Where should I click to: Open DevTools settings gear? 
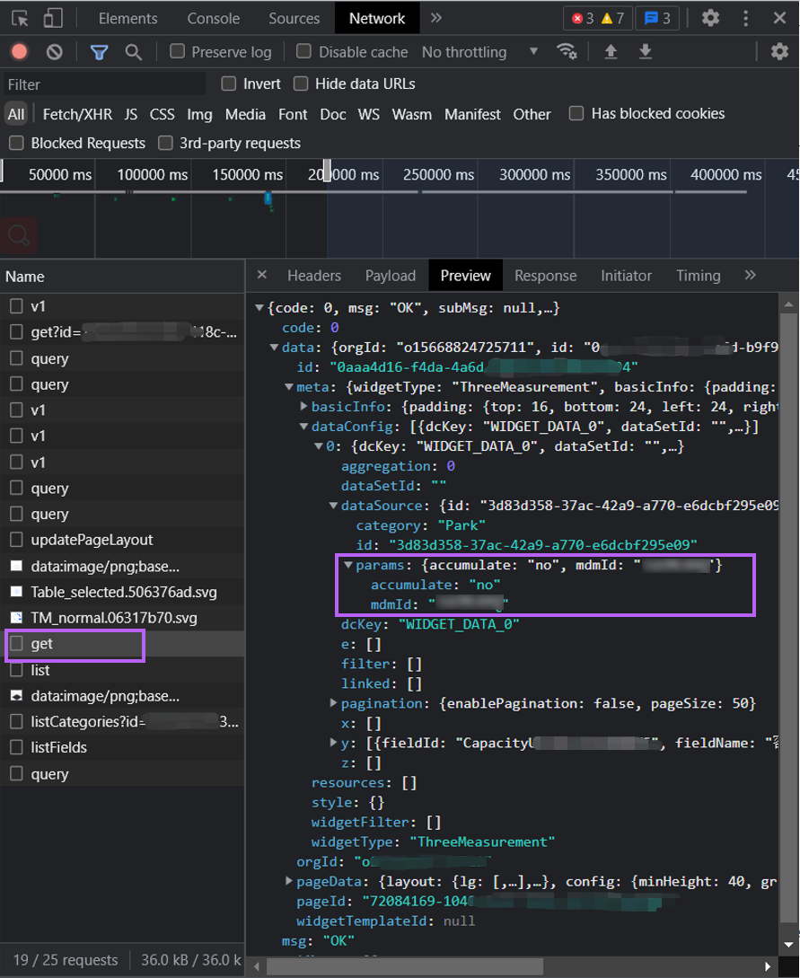click(x=710, y=18)
